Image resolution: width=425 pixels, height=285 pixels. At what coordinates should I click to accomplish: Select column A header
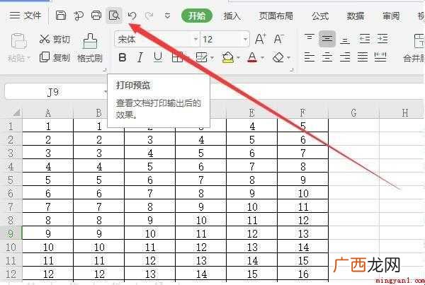(x=48, y=112)
